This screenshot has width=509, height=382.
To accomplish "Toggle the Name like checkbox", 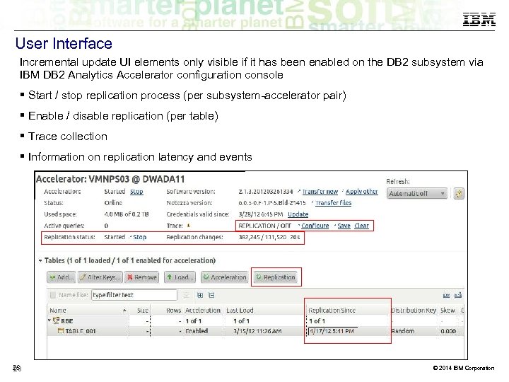I will (x=52, y=295).
